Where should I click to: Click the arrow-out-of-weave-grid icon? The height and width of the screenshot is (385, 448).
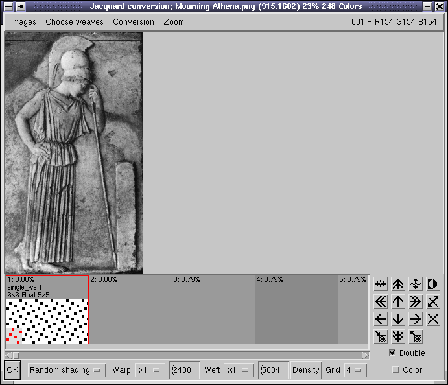click(416, 336)
